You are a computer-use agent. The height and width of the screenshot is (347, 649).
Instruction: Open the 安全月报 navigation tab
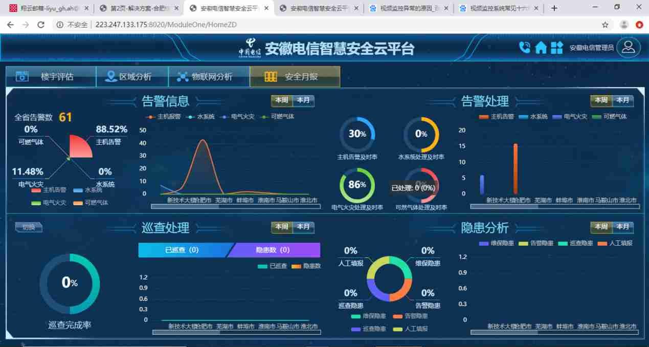pos(295,77)
